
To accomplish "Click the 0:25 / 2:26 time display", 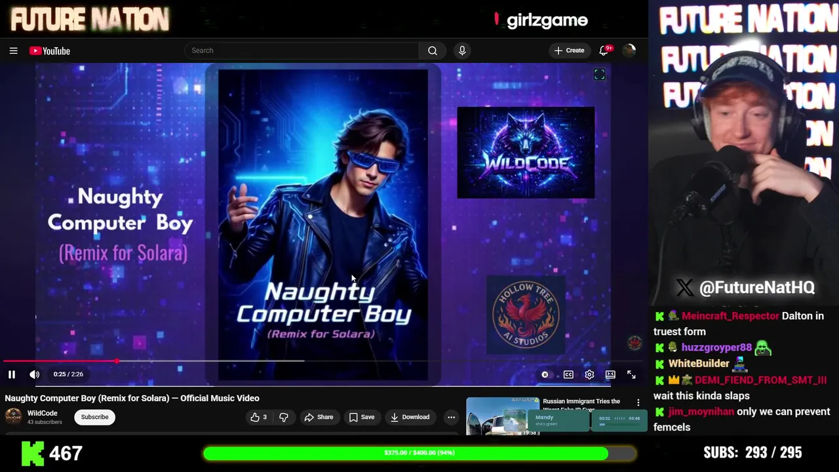I will click(x=68, y=374).
